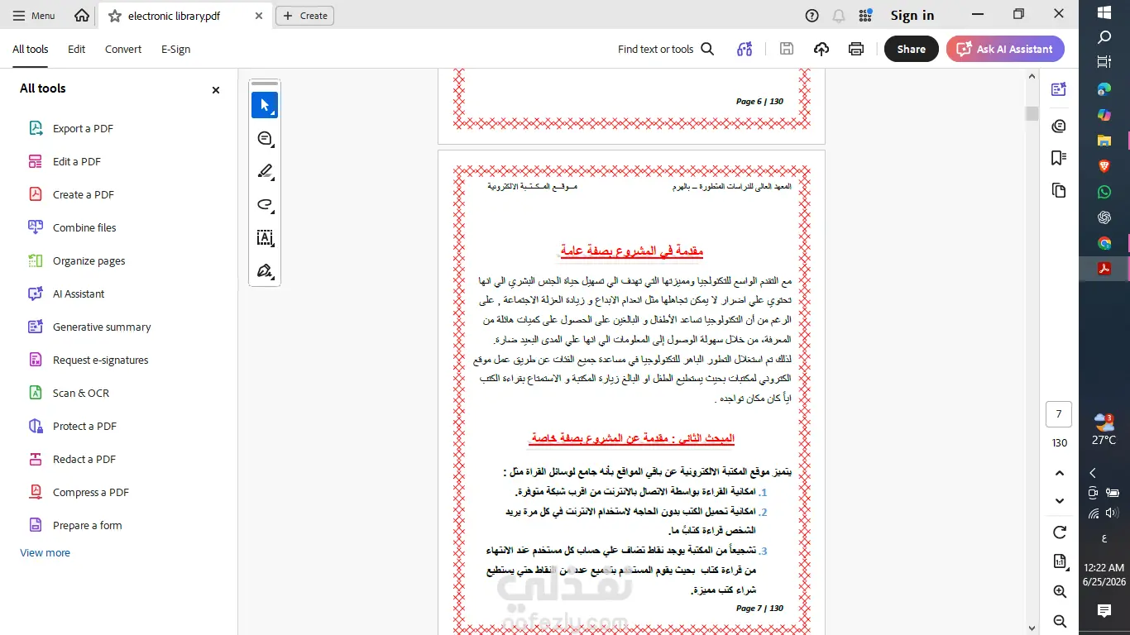Open the page thumbnails panel icon

tap(1059, 191)
